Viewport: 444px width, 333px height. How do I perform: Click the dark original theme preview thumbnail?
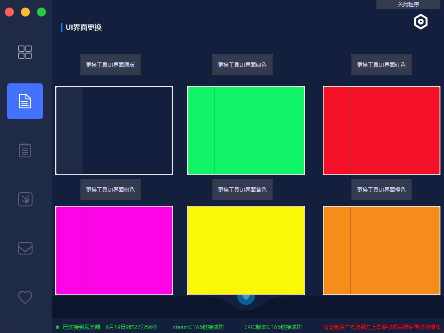[114, 130]
